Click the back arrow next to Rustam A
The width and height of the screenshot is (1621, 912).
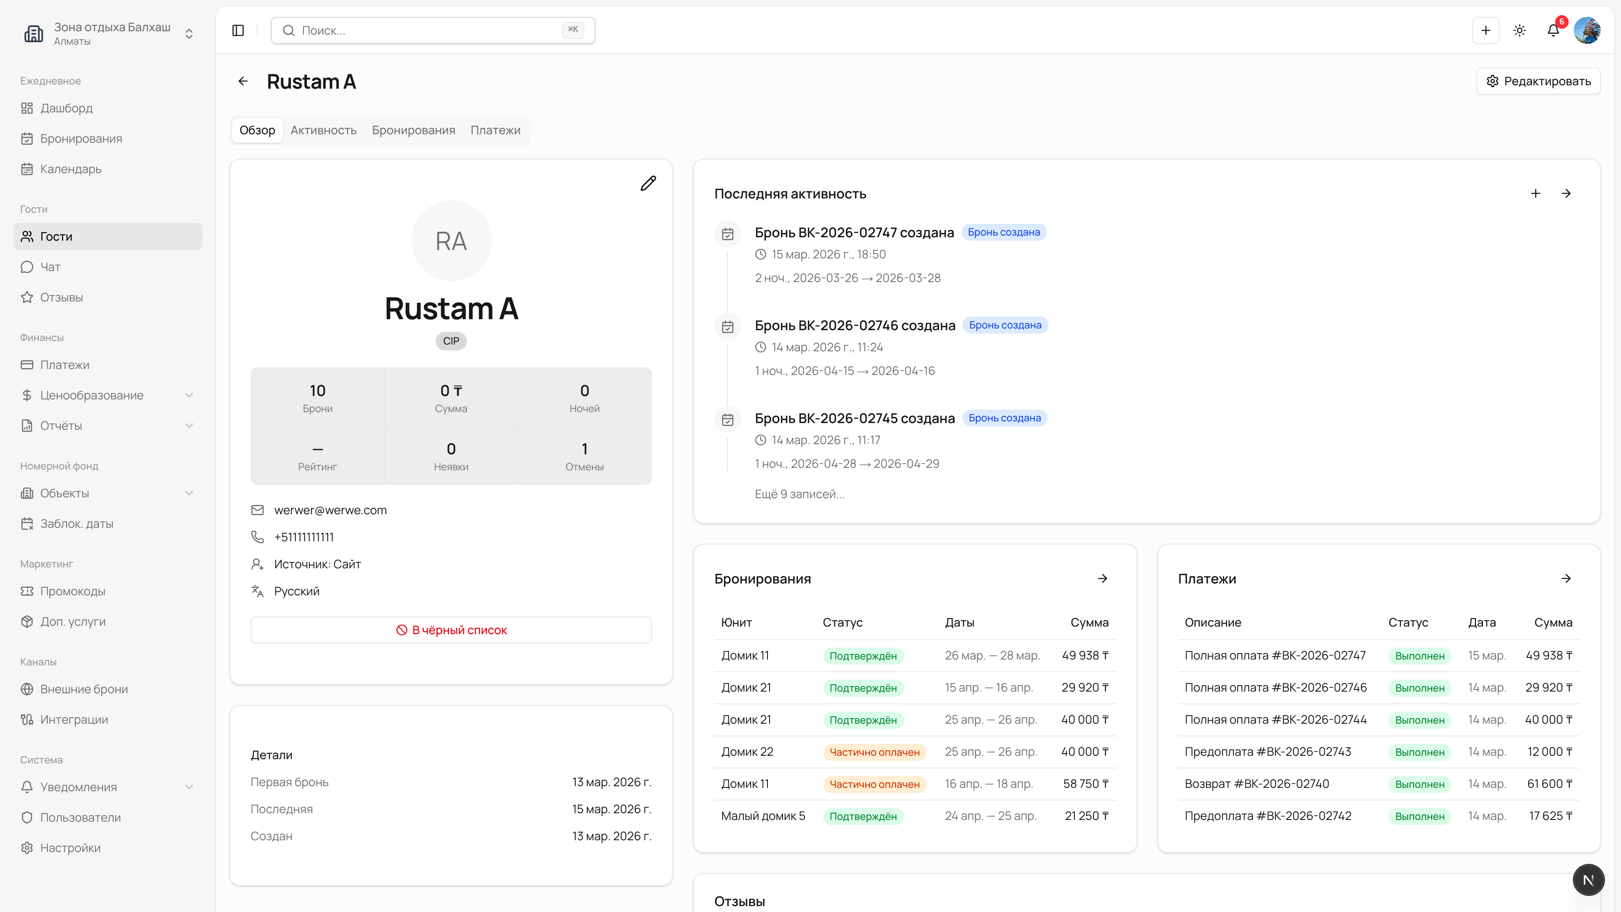pyautogui.click(x=243, y=81)
